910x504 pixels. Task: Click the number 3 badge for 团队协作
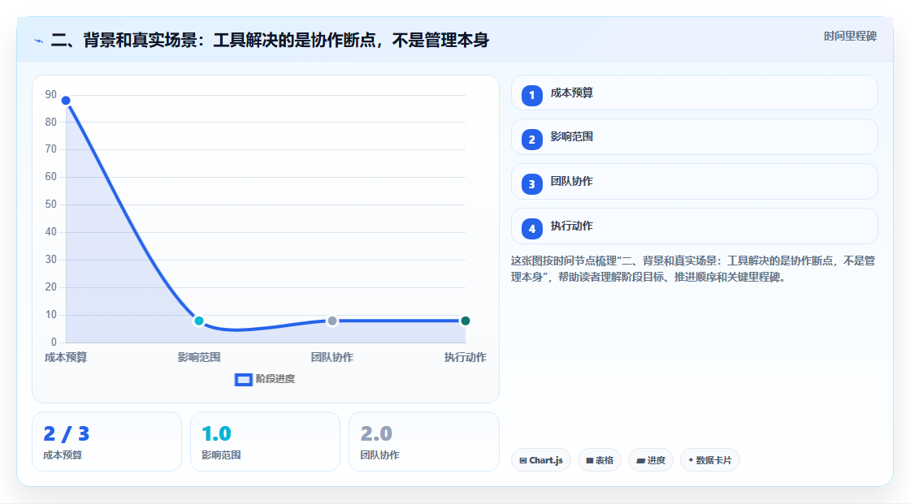click(x=531, y=184)
